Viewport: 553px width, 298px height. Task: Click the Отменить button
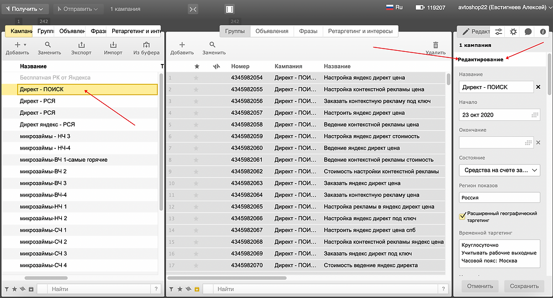point(480,286)
